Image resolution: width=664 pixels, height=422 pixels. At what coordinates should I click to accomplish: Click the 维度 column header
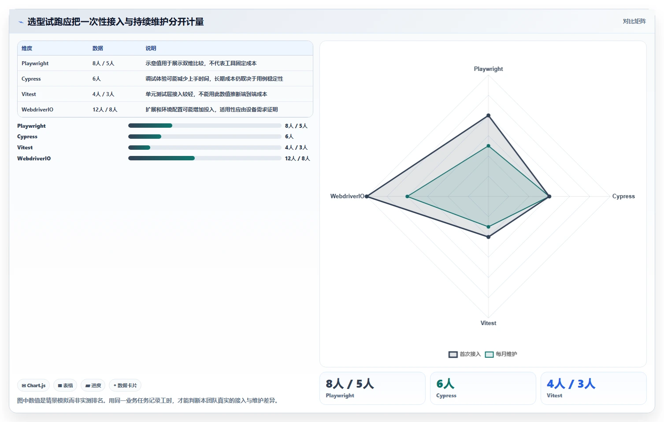tap(27, 48)
